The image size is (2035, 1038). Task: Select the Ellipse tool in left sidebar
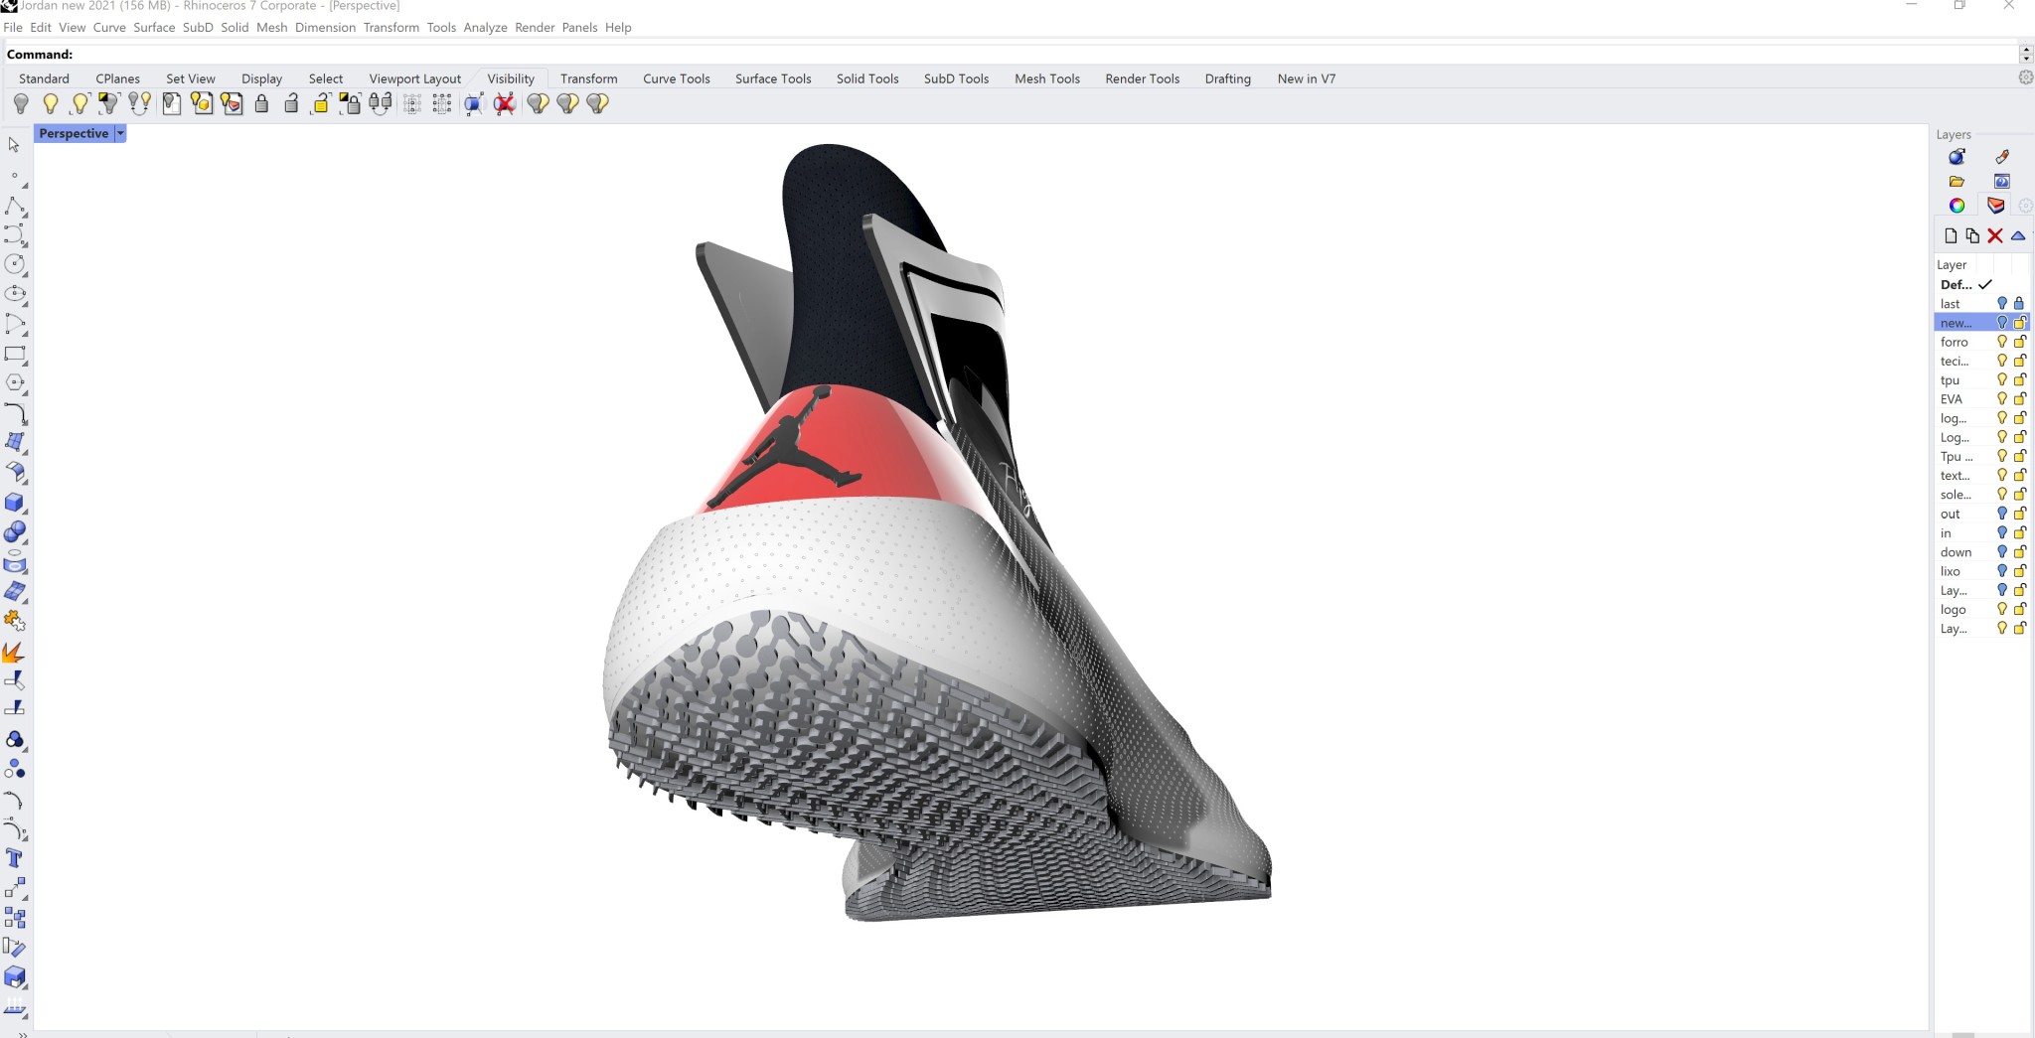click(x=15, y=294)
